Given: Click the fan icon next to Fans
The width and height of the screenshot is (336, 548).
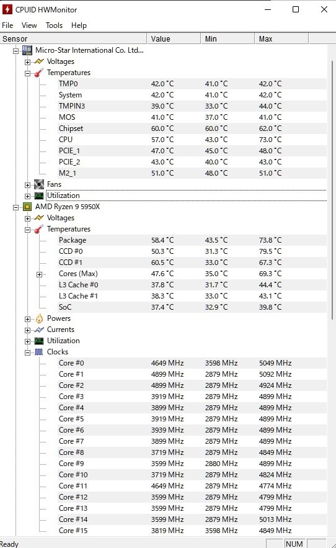Looking at the screenshot, I should click(39, 184).
